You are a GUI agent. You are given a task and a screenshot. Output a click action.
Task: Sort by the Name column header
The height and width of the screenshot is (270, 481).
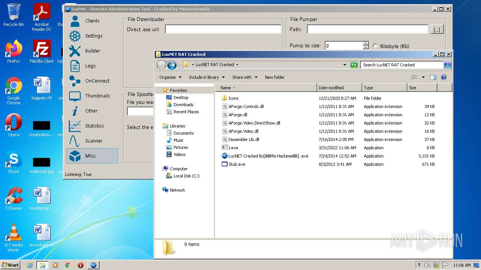pyautogui.click(x=266, y=88)
